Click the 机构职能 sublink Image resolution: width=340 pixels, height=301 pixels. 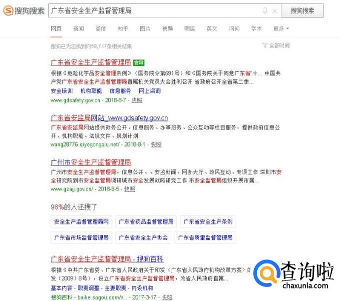click(x=91, y=91)
